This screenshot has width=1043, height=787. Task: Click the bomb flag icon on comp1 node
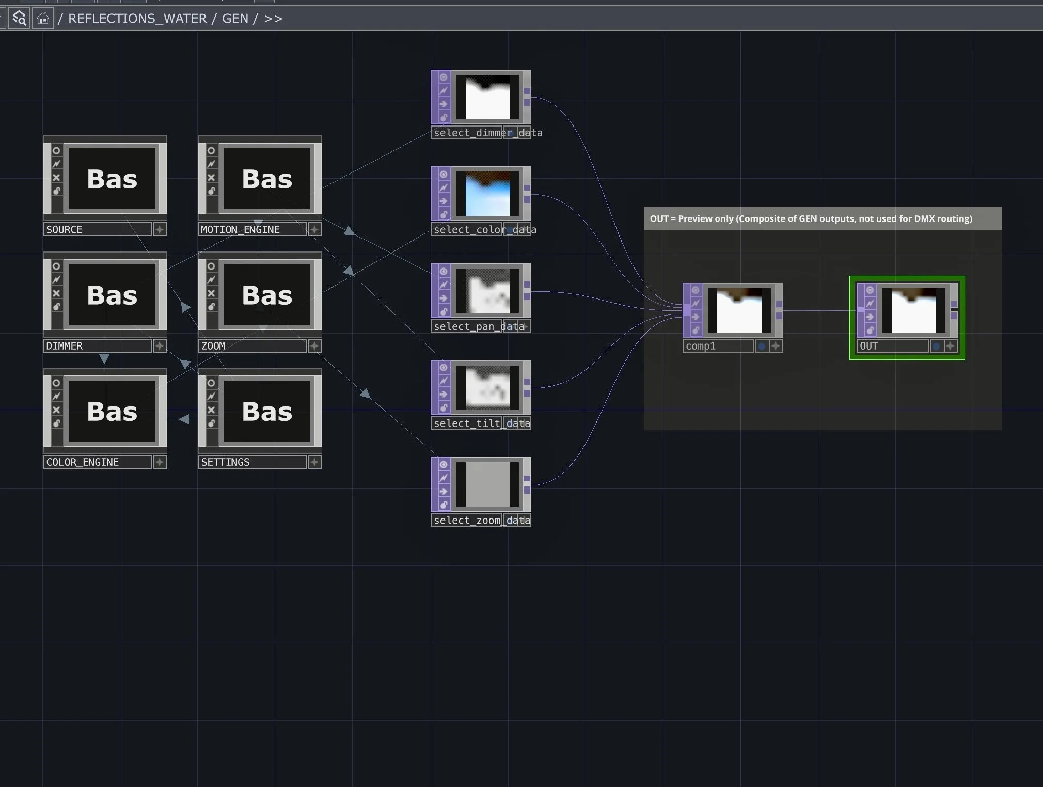(x=695, y=330)
